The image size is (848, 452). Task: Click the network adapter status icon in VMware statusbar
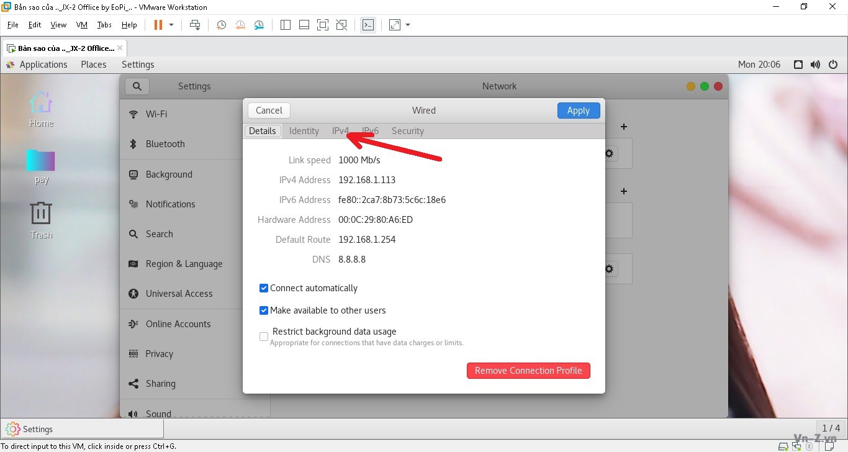point(797,446)
